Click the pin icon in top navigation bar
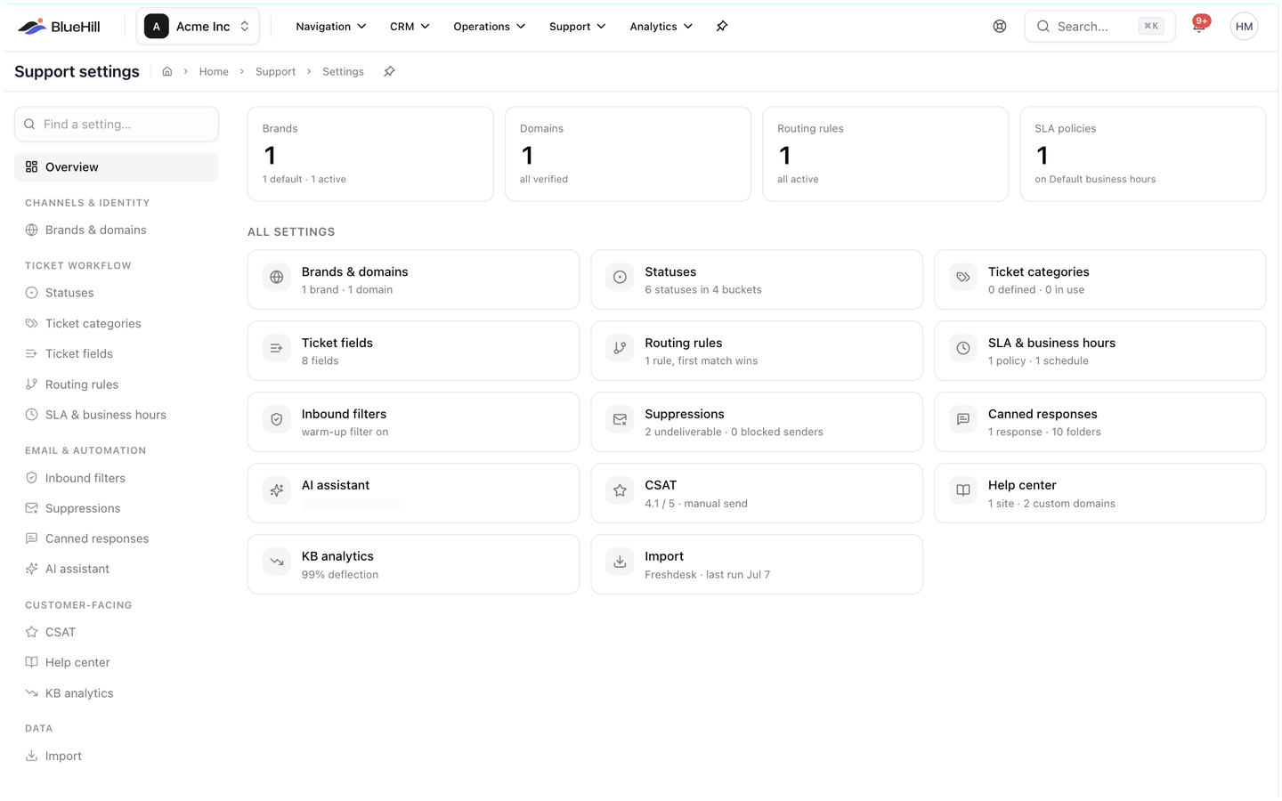Image resolution: width=1282 pixels, height=801 pixels. click(x=722, y=27)
